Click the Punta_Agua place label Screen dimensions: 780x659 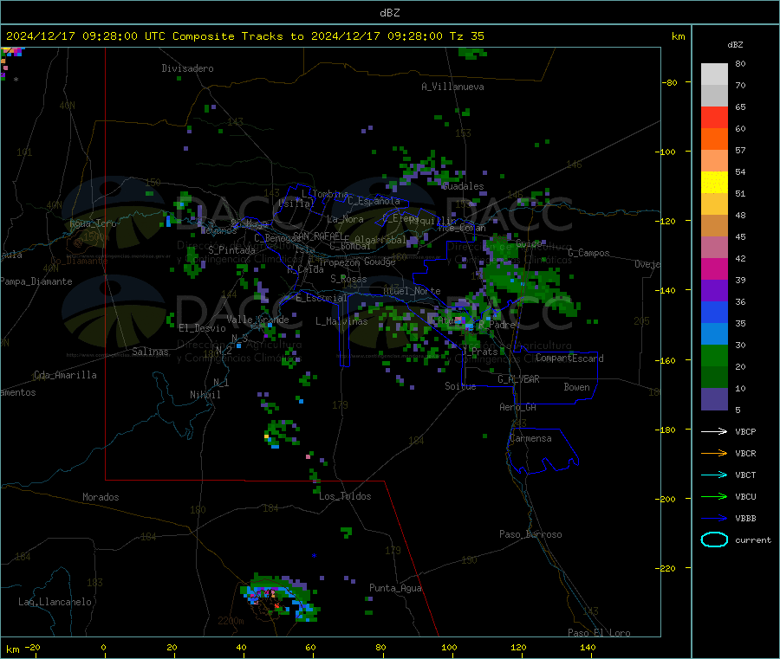tap(395, 588)
